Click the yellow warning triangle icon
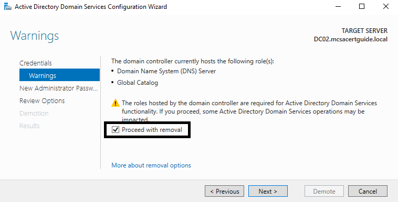 pyautogui.click(x=115, y=103)
